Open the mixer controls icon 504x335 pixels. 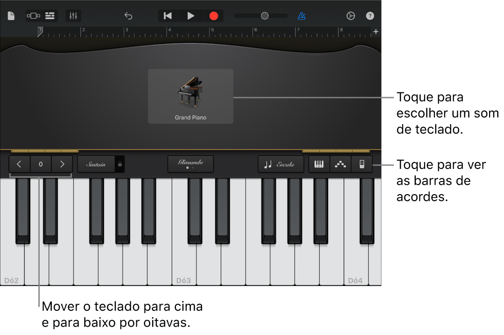pyautogui.click(x=73, y=15)
